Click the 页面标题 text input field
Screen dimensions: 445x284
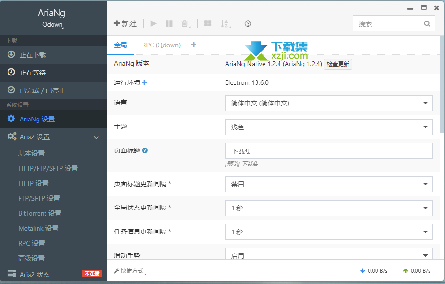(x=329, y=151)
